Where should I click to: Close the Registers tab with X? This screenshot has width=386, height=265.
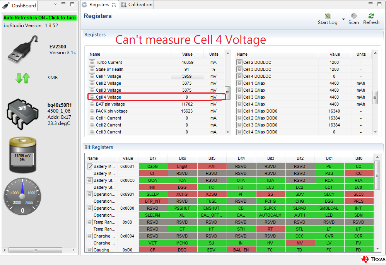click(114, 5)
